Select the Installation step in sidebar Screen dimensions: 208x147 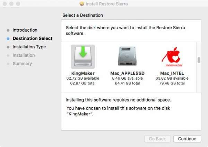(24, 55)
